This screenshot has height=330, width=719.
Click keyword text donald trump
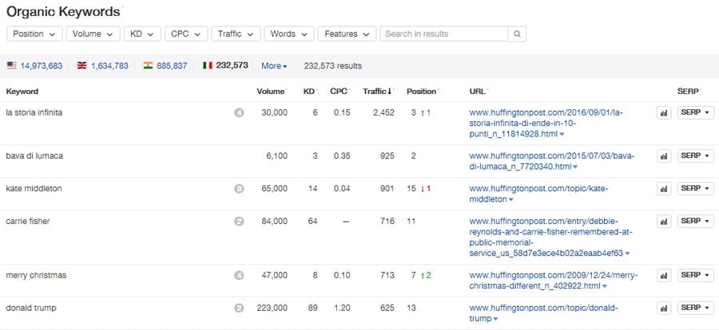[x=31, y=308]
